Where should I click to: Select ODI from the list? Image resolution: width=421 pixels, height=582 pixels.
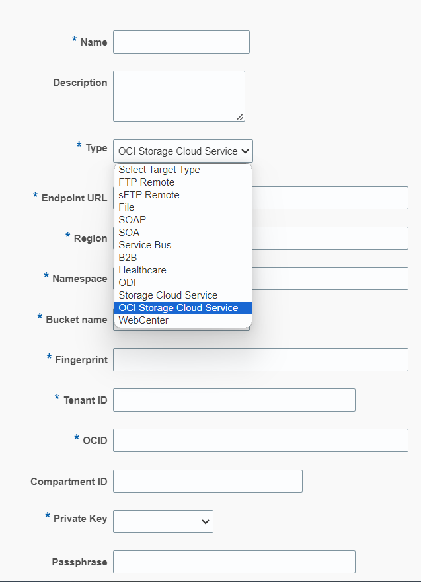tap(127, 283)
